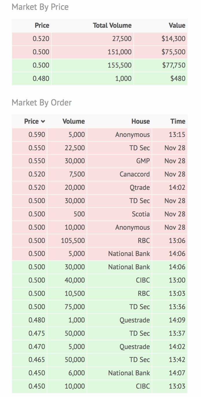201x397 pixels.
Task: Select the row with value $77,750
Action: tap(99, 65)
